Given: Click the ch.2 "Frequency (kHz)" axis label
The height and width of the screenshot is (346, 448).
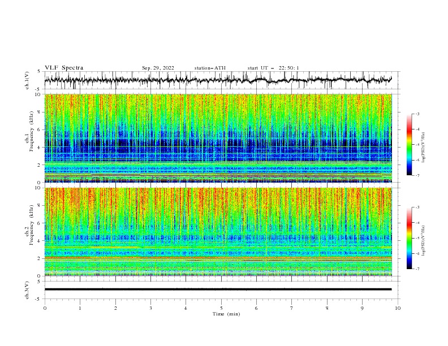Looking at the screenshot, I should 32,225.
